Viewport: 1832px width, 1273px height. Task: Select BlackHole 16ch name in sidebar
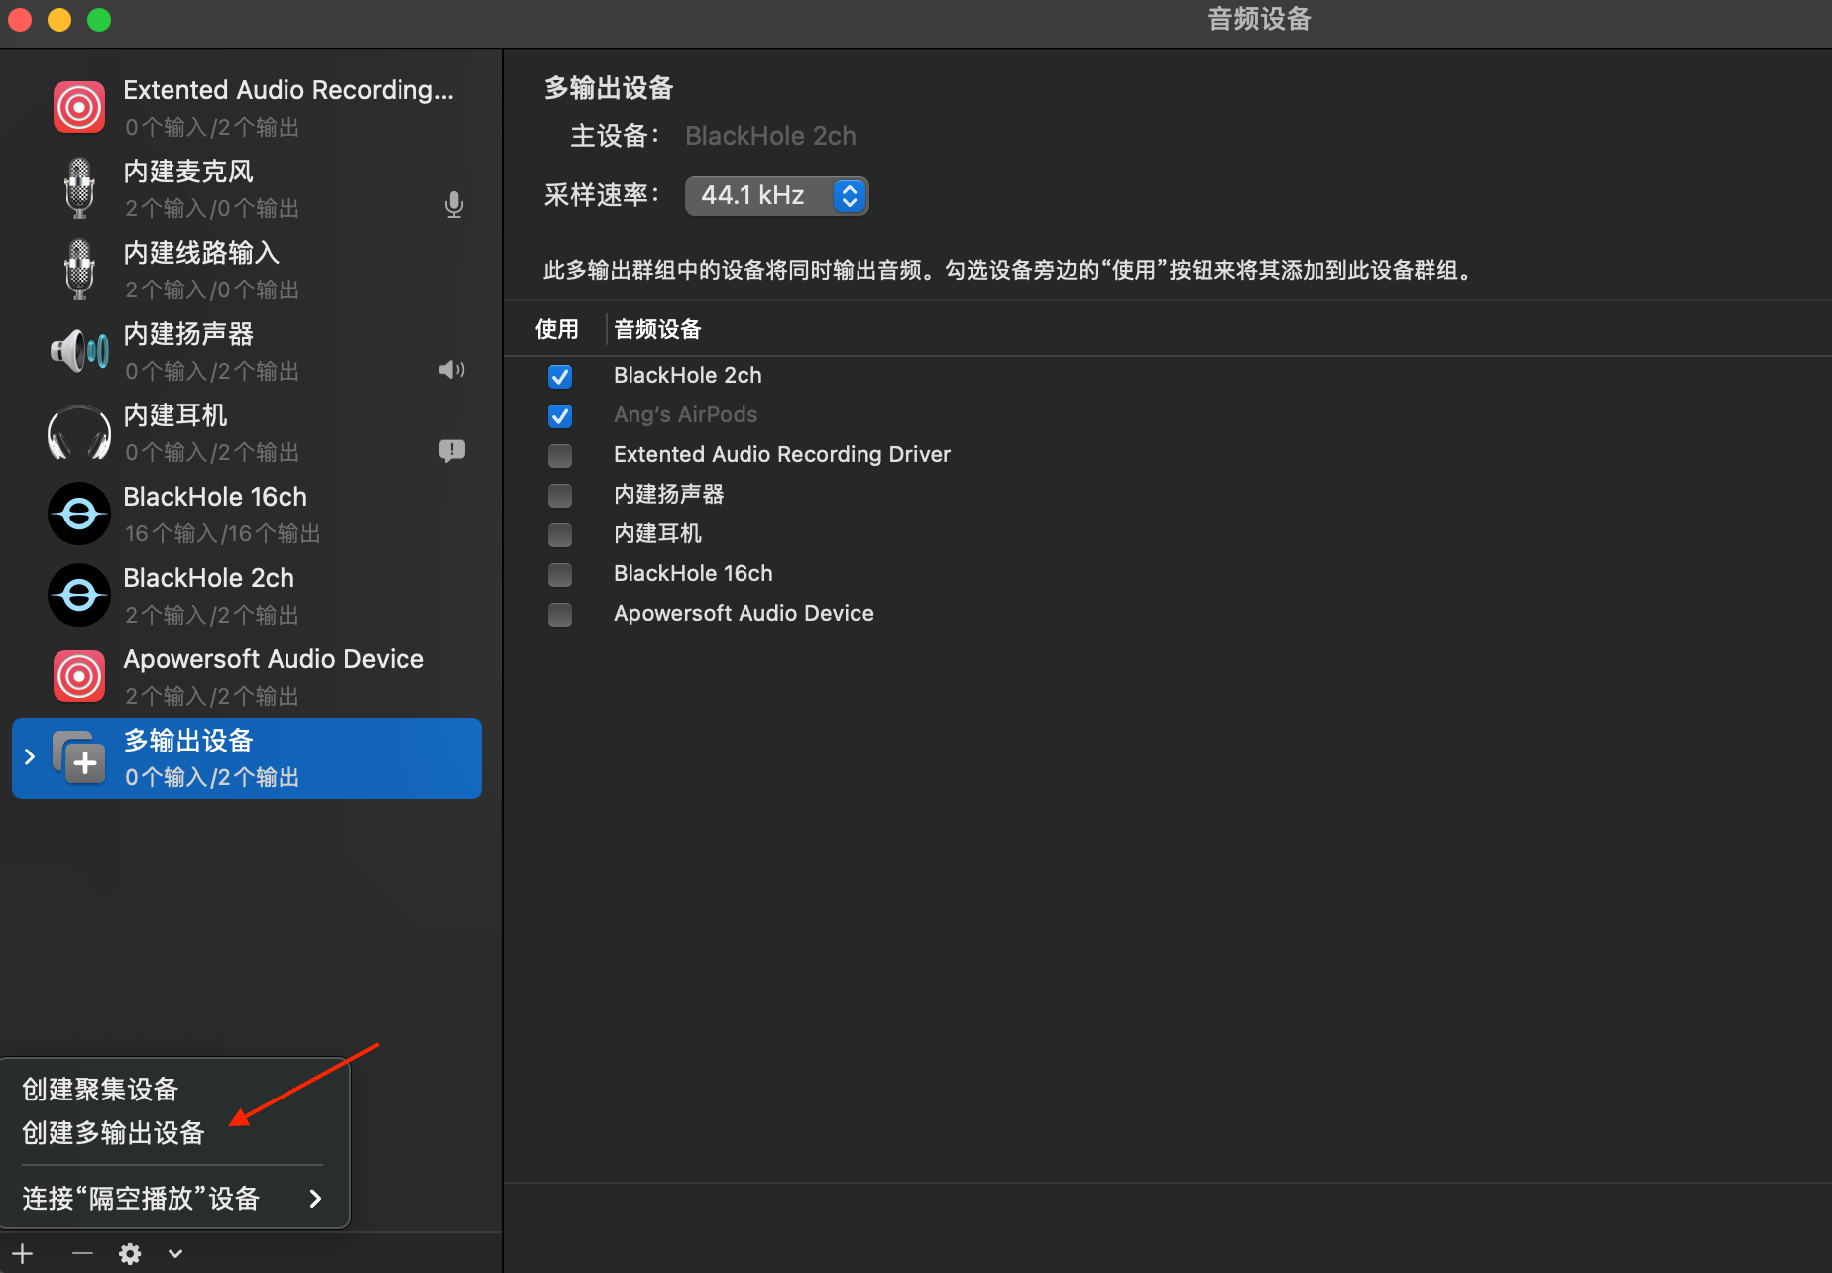click(215, 497)
